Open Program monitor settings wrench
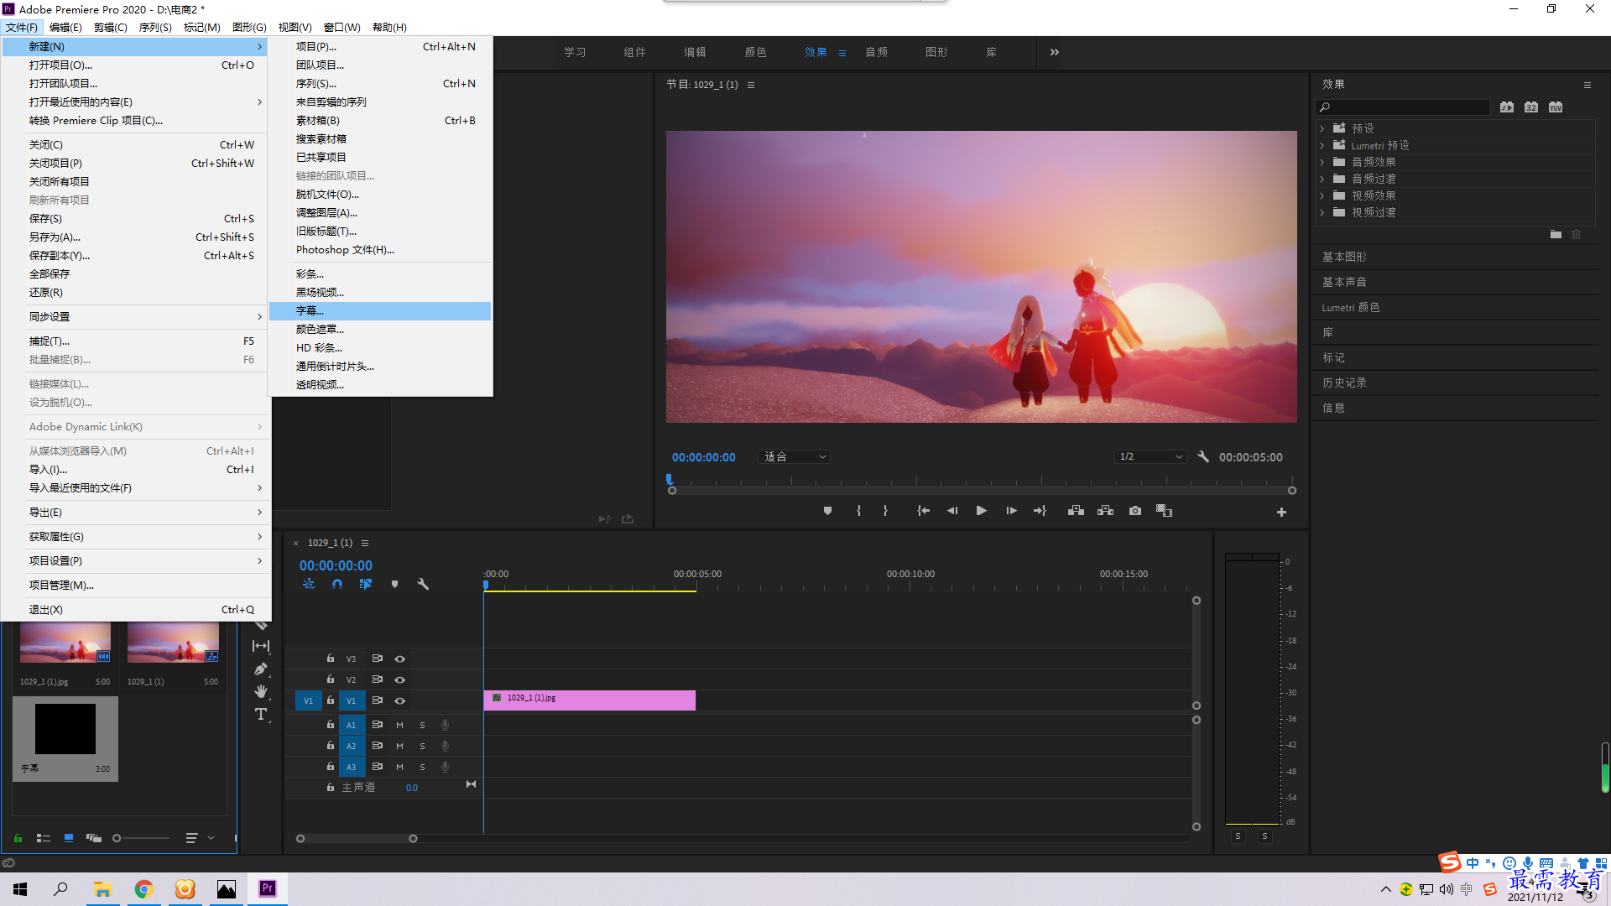Screen dimensions: 1611x906 point(1203,456)
